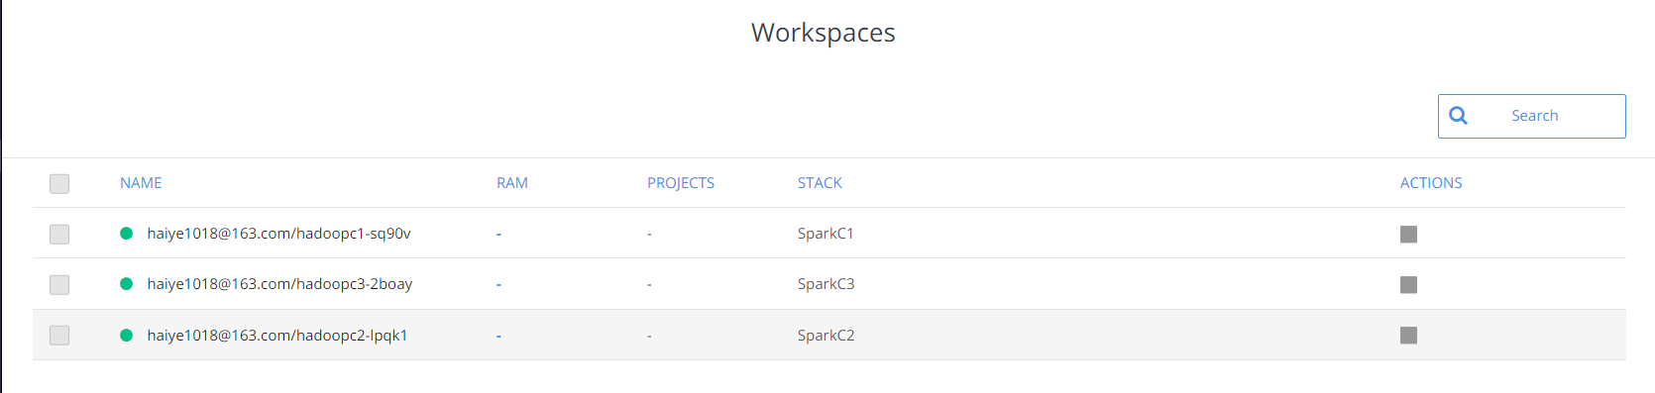Open workspace haiye1018@163.com/hadoopc3-2boay
This screenshot has height=393, width=1655.
pyautogui.click(x=279, y=284)
